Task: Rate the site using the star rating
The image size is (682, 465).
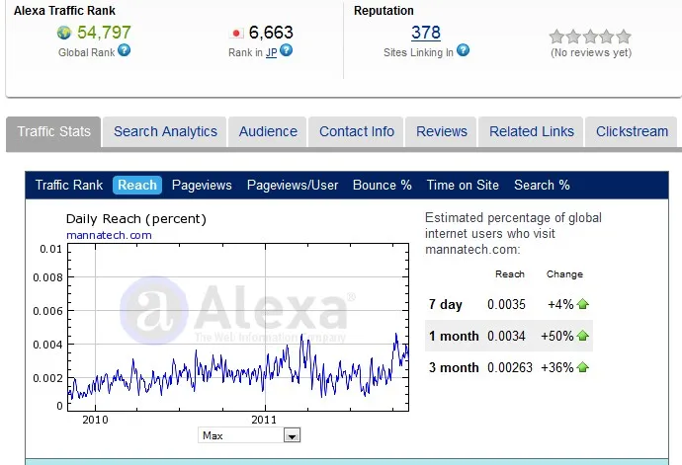Action: [590, 37]
